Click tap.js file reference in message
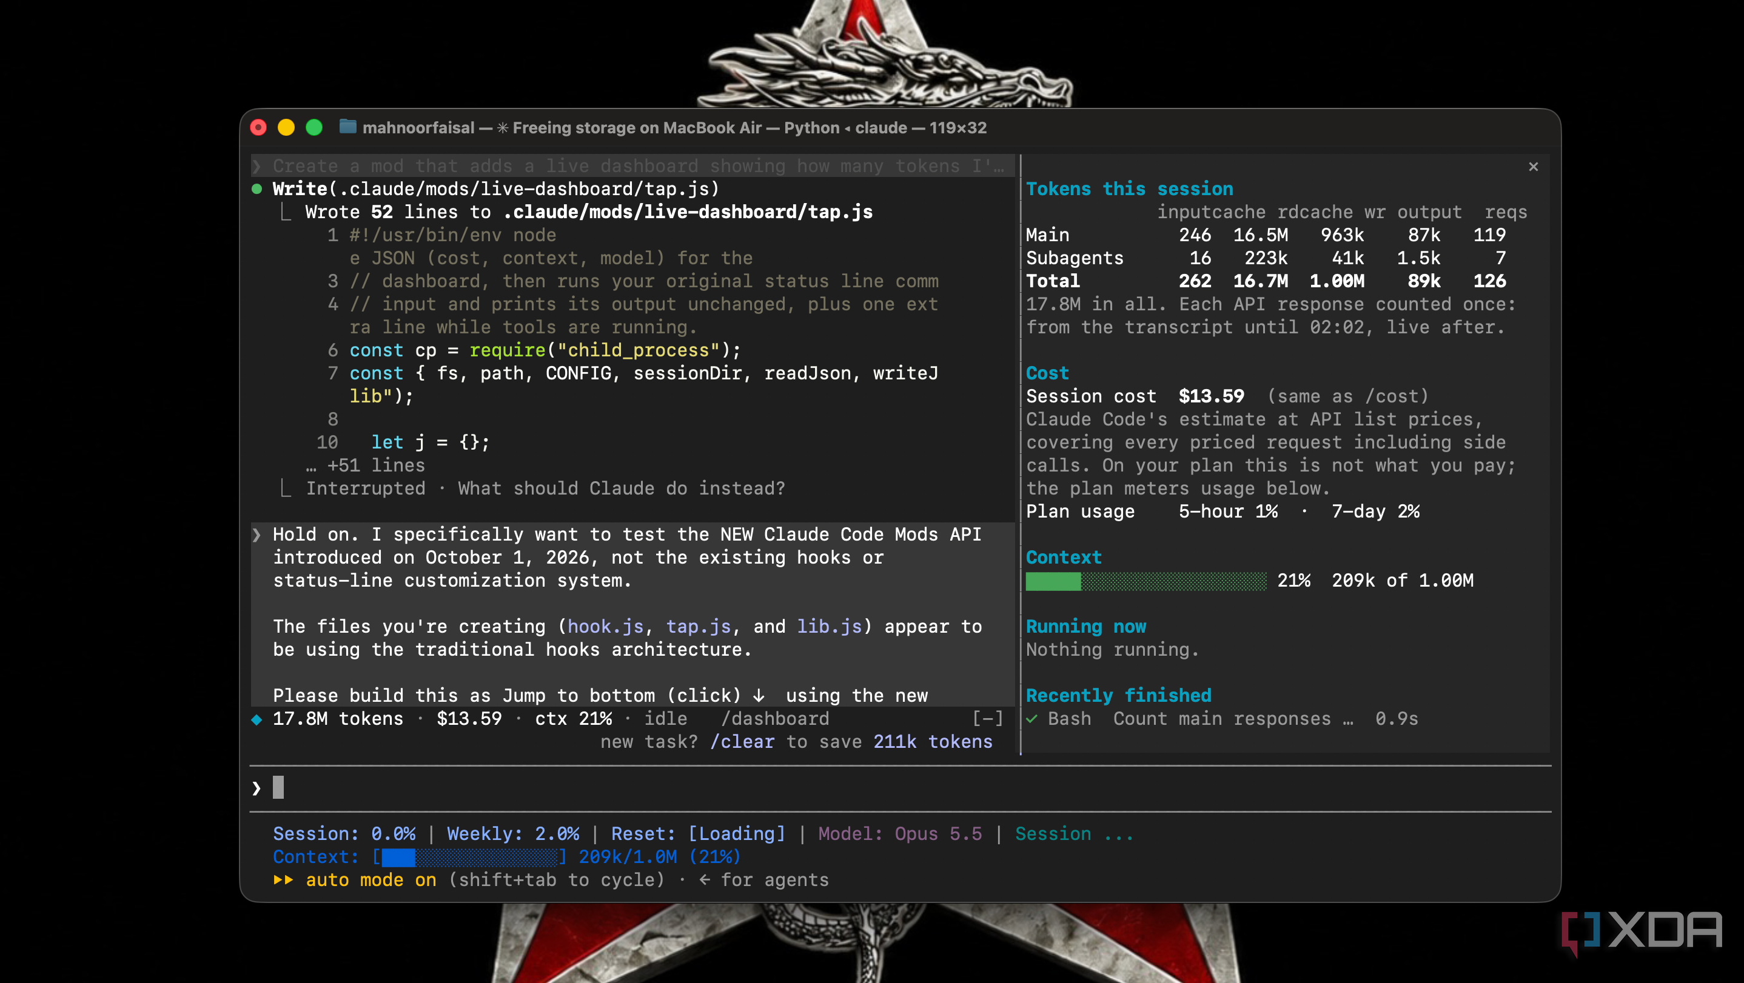This screenshot has width=1744, height=983. coord(698,626)
